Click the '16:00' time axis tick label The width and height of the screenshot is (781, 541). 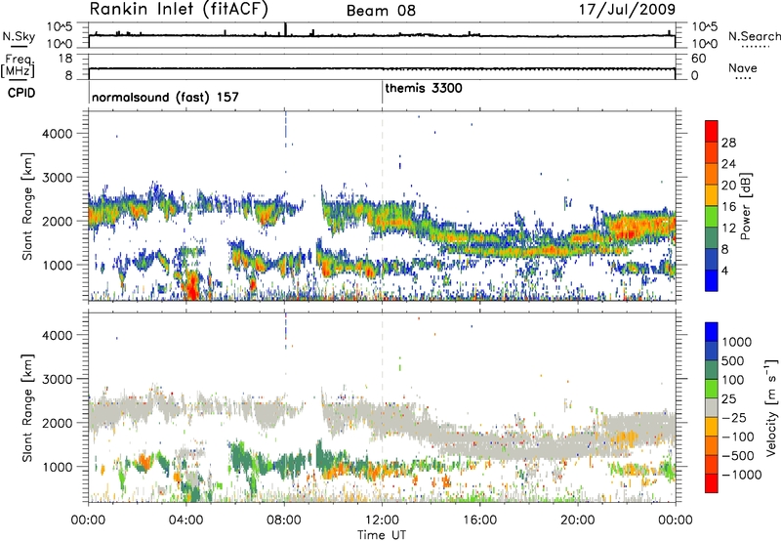pyautogui.click(x=479, y=520)
